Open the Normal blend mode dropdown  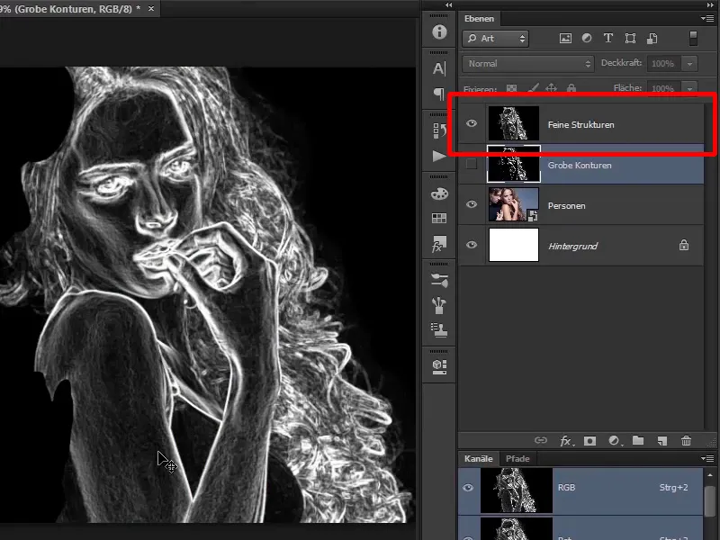528,64
